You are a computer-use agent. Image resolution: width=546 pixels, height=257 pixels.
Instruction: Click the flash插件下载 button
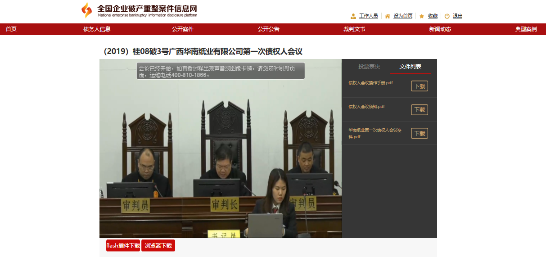(123, 246)
